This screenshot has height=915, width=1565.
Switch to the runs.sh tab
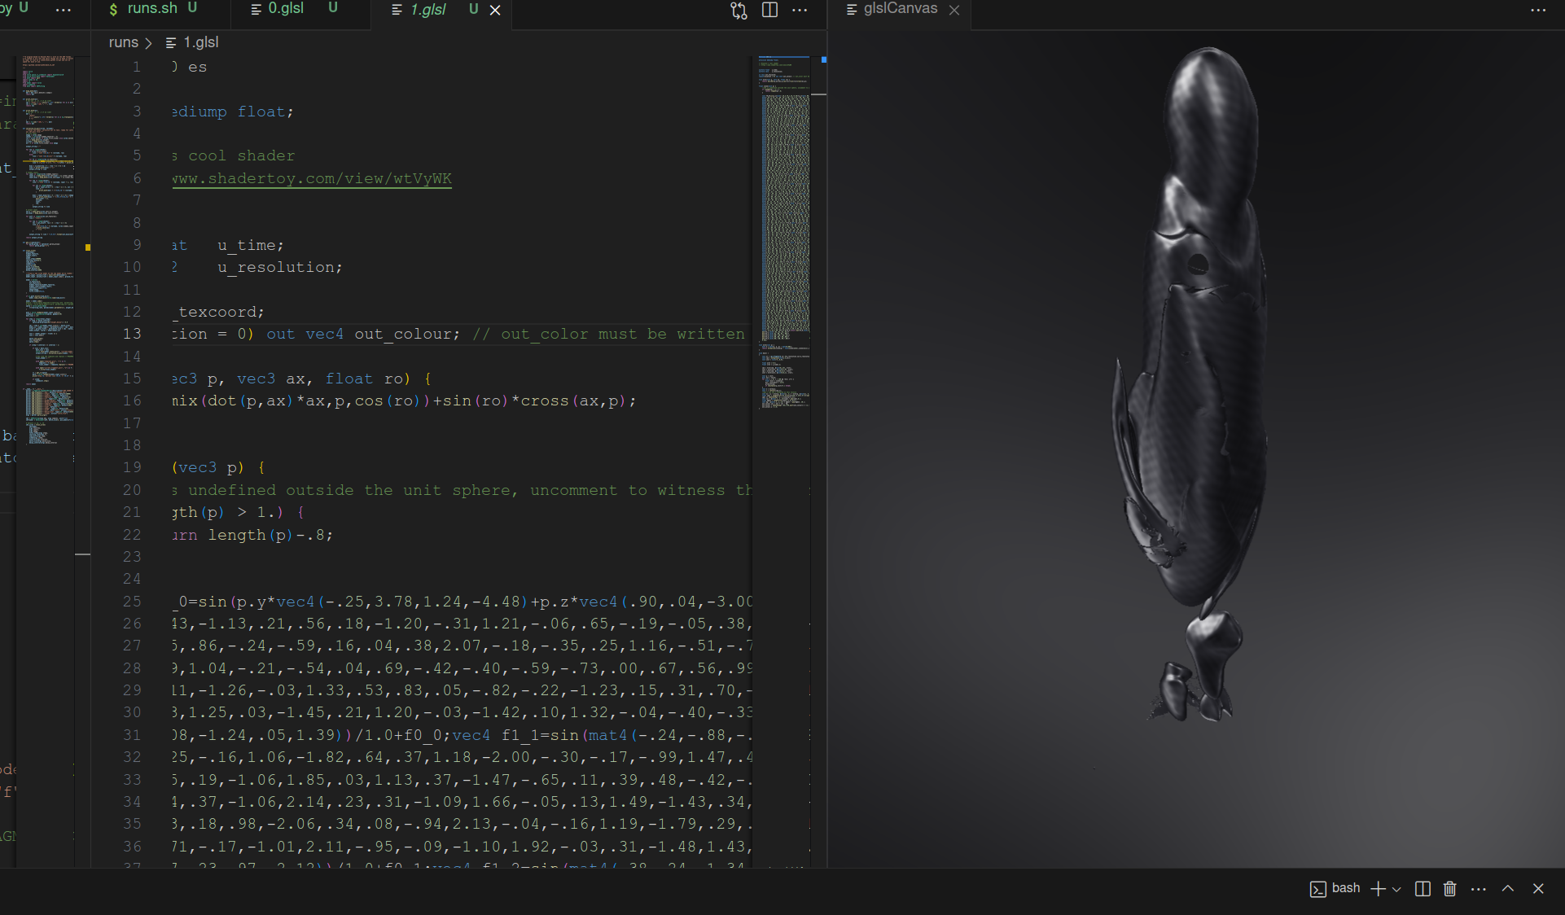click(151, 8)
